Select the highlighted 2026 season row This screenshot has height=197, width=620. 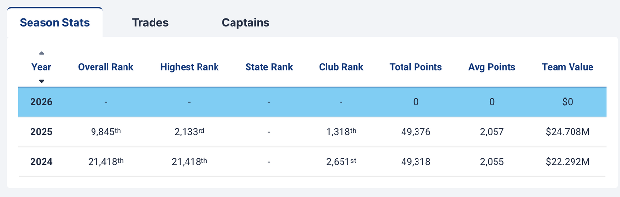tap(312, 102)
